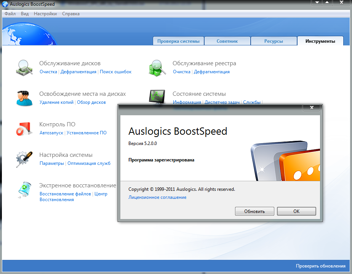Screen dimensions: 352x274
Task: Click Проверить обновления in the bottom bar
Action: click(321, 266)
